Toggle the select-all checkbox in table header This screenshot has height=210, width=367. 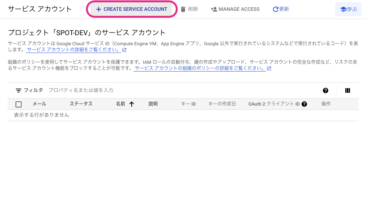coord(19,104)
